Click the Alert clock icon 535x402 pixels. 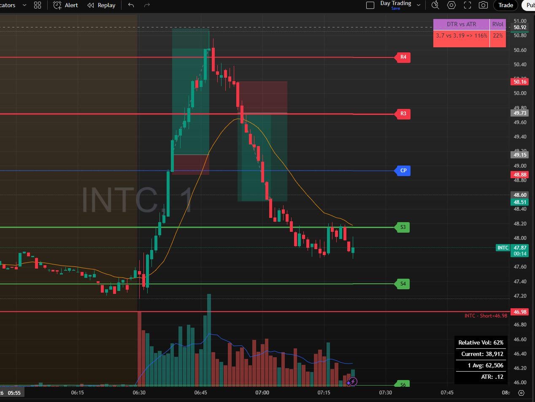click(x=57, y=5)
